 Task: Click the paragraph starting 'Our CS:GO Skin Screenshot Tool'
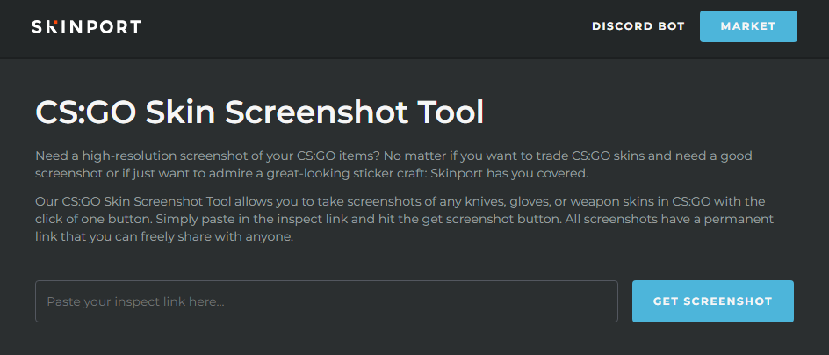click(405, 220)
